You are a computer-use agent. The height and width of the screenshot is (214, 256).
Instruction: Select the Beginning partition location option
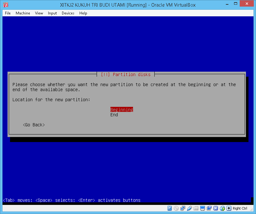[x=122, y=110]
